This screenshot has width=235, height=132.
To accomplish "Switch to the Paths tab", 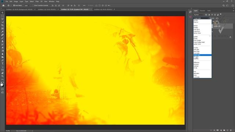I will 209,11.
